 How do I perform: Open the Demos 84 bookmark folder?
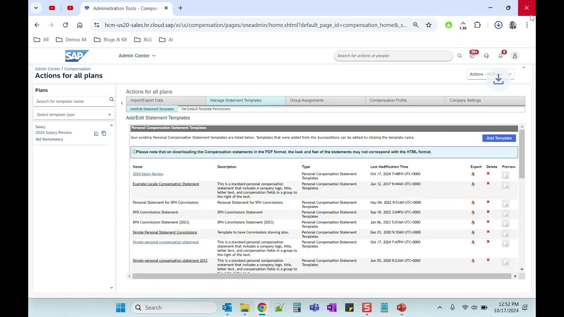point(71,40)
